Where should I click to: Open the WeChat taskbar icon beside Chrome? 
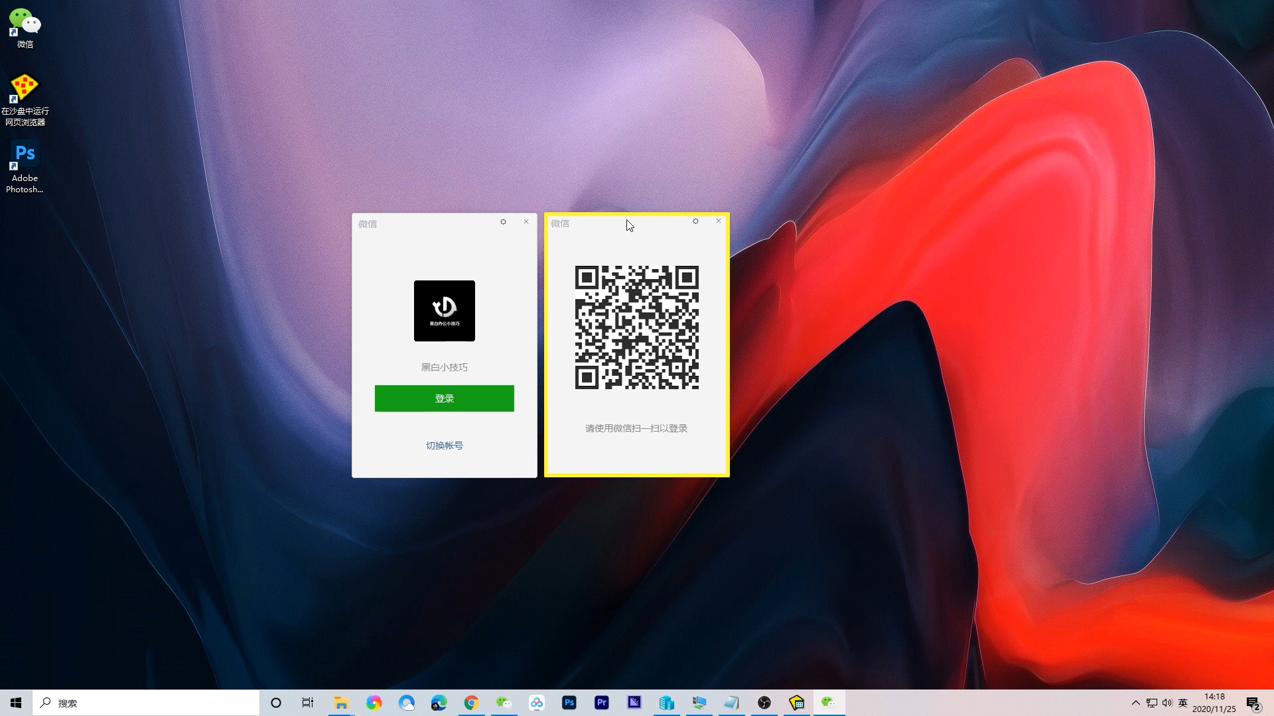tap(504, 703)
